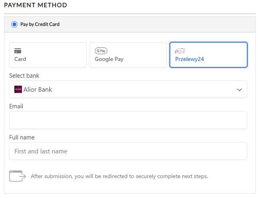This screenshot has width=260, height=198.
Task: Click the Payment Method heading
Action: point(35,5)
